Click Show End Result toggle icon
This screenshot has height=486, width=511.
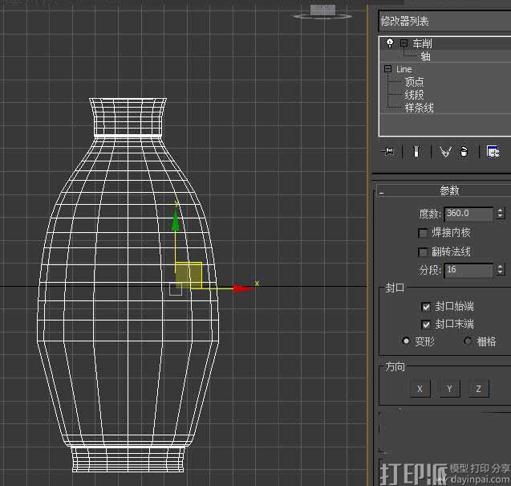tap(416, 151)
